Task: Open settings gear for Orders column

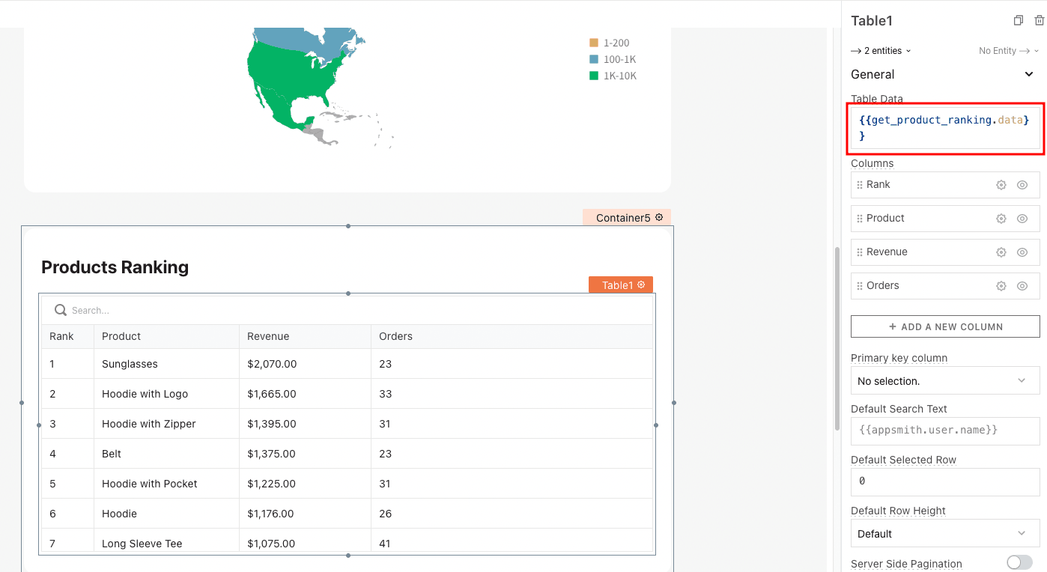Action: click(1001, 286)
